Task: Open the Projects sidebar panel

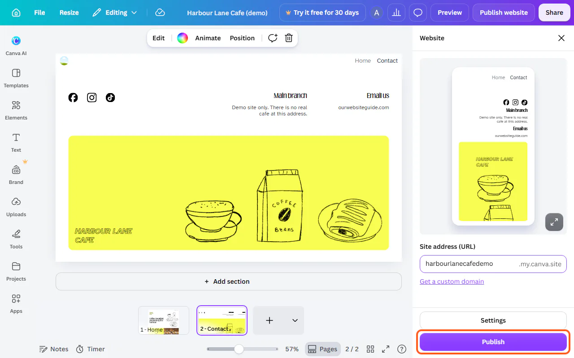Action: tap(16, 271)
